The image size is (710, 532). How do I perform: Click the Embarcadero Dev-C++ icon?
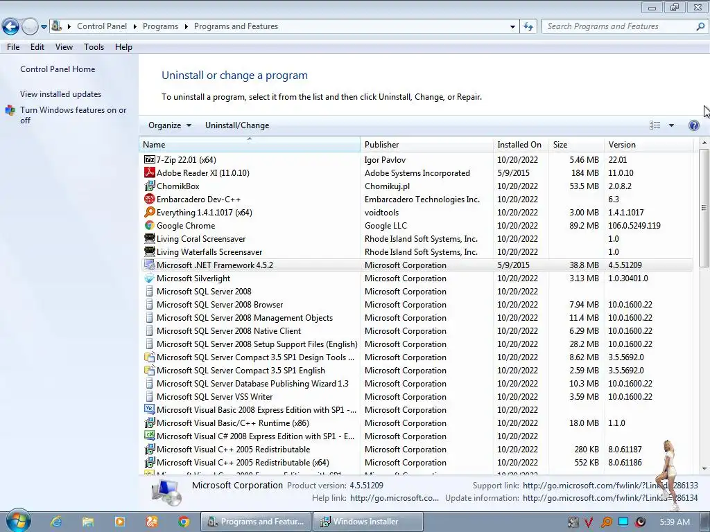tap(150, 199)
